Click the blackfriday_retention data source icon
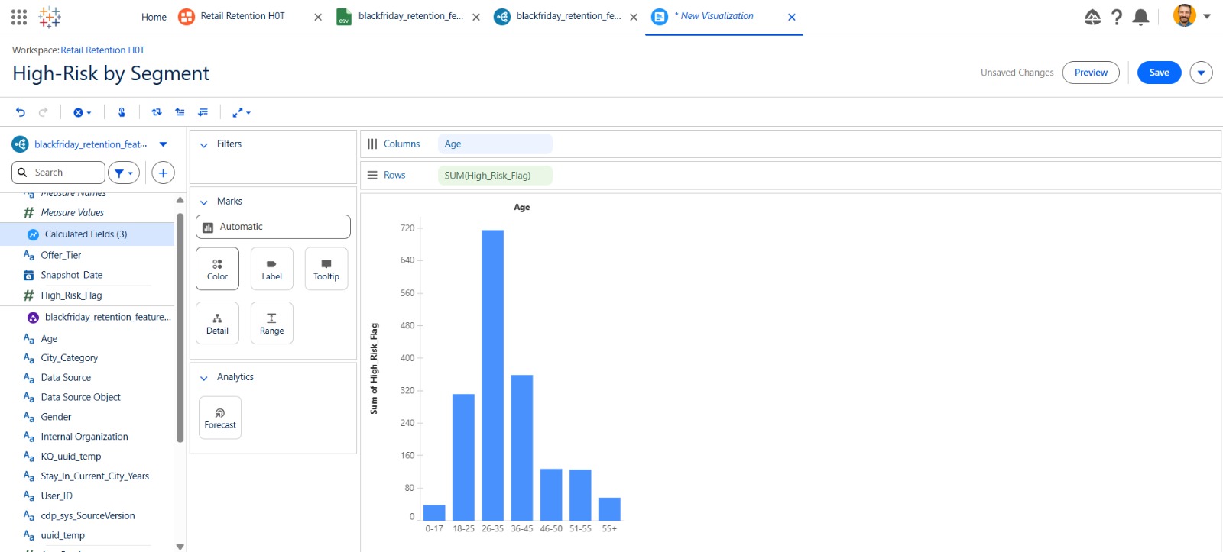1223x552 pixels. point(21,144)
